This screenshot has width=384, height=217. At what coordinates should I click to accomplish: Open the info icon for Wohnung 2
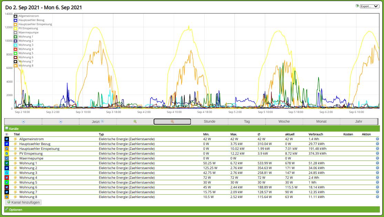[377, 168]
